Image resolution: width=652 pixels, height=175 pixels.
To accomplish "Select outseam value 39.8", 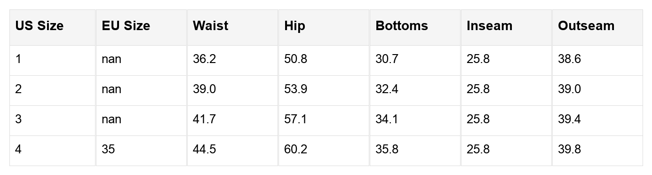I will (x=597, y=151).
